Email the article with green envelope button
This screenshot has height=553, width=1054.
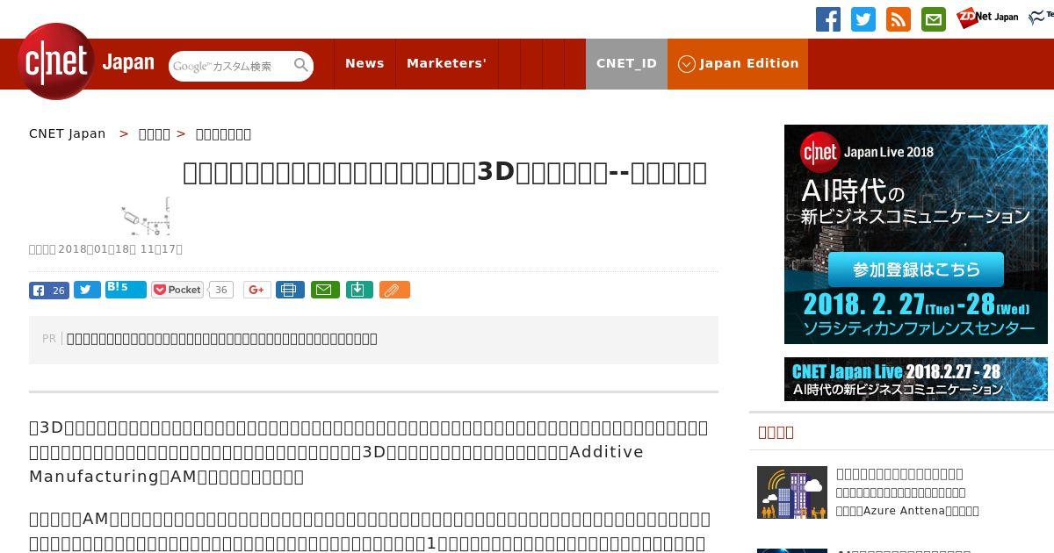click(325, 290)
